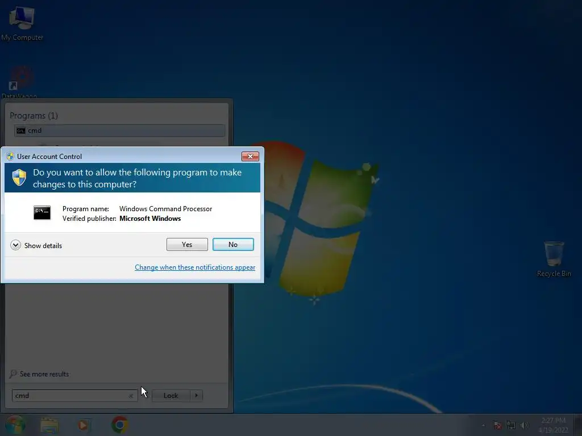582x436 pixels.
Task: Click See more results in Start menu
Action: 39,374
